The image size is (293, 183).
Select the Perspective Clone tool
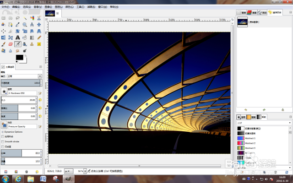click(x=3, y=51)
